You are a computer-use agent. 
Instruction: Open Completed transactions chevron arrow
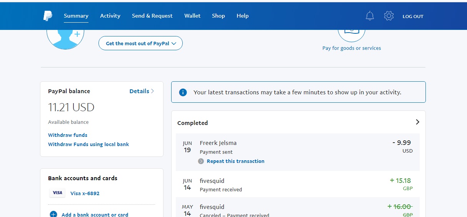[417, 122]
